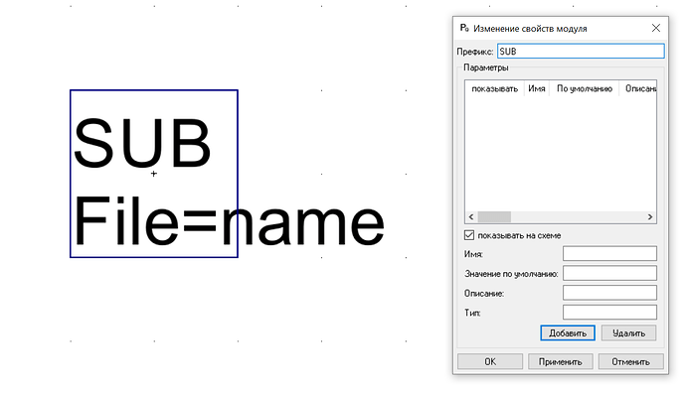Click the Применить button
Viewport: 686px width, 395px height.
(x=561, y=361)
